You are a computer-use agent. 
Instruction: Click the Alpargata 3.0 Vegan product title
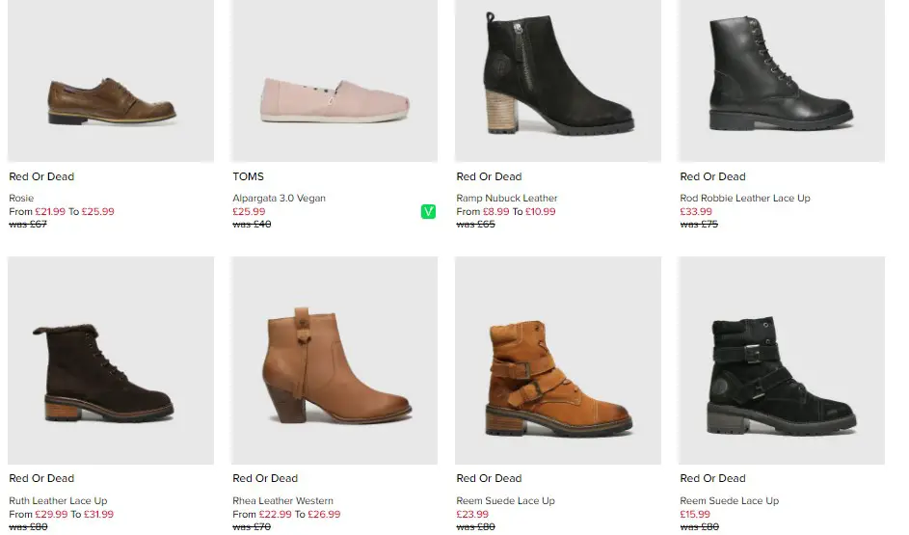(279, 199)
